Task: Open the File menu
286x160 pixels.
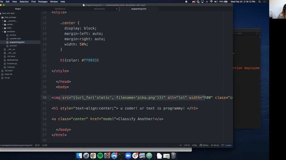Action: [2, 2]
